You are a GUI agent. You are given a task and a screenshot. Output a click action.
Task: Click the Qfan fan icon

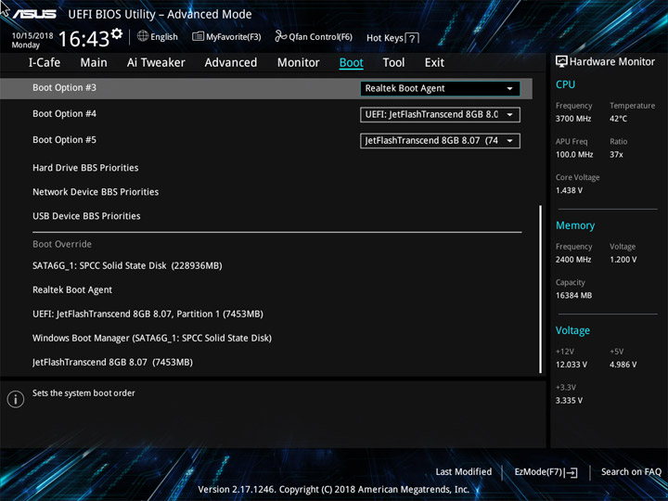pyautogui.click(x=280, y=36)
